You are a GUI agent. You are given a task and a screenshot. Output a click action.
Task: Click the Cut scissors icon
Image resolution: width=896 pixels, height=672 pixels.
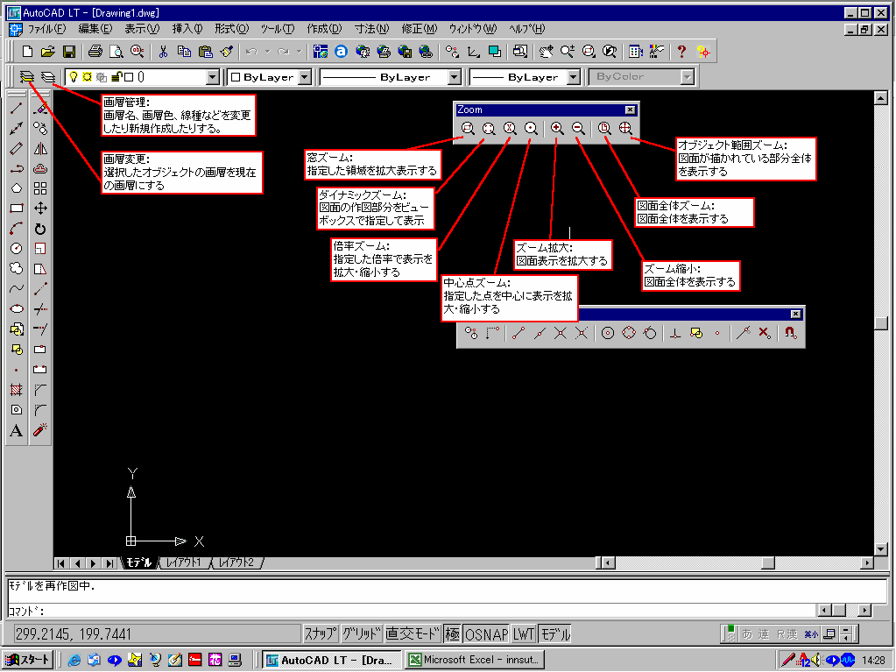(163, 52)
